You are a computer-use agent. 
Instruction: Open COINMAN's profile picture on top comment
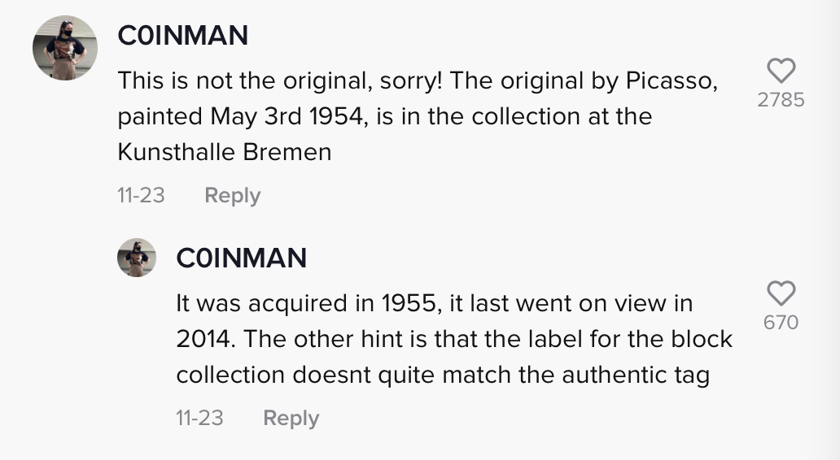(65, 48)
